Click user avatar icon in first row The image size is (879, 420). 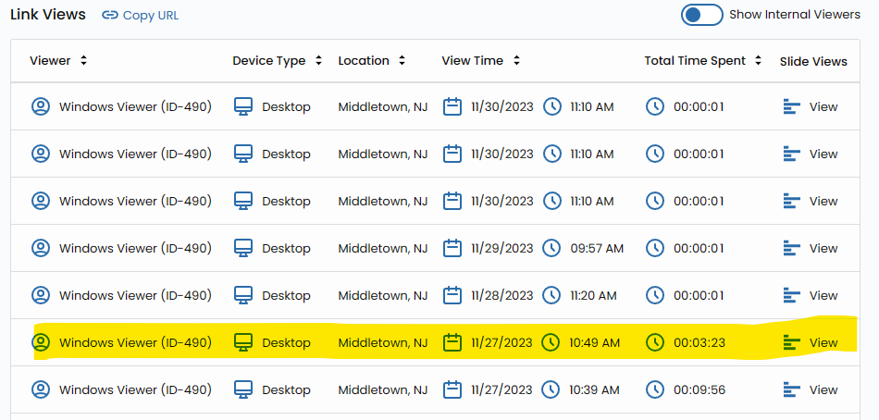tap(41, 106)
